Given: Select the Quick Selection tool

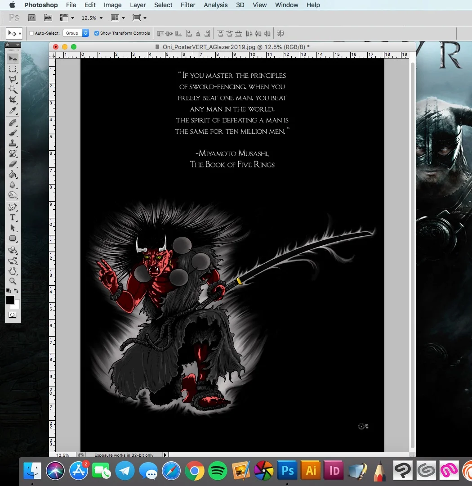Looking at the screenshot, I should pyautogui.click(x=13, y=89).
